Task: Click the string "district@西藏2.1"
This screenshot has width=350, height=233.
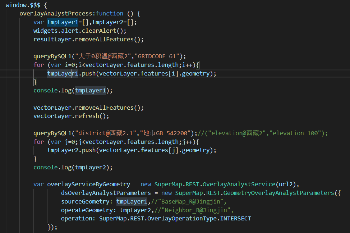Action: 106,133
